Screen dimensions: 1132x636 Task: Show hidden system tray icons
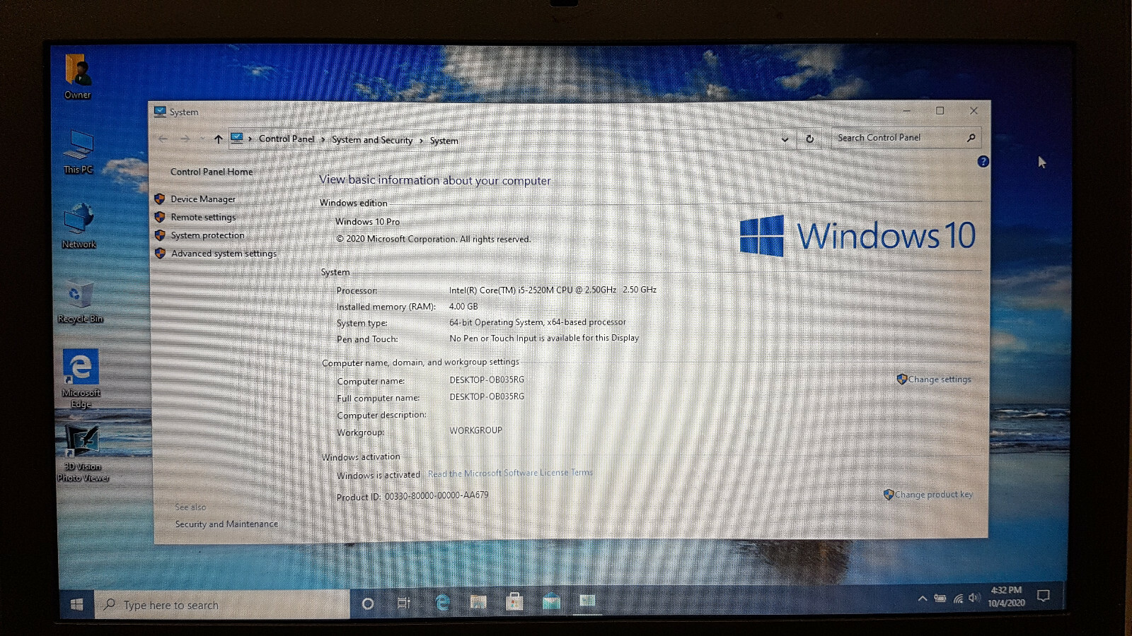click(x=922, y=599)
